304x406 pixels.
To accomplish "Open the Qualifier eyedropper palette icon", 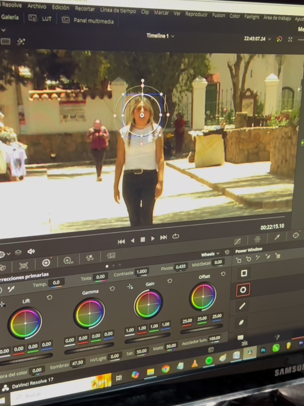I will [x=277, y=237].
